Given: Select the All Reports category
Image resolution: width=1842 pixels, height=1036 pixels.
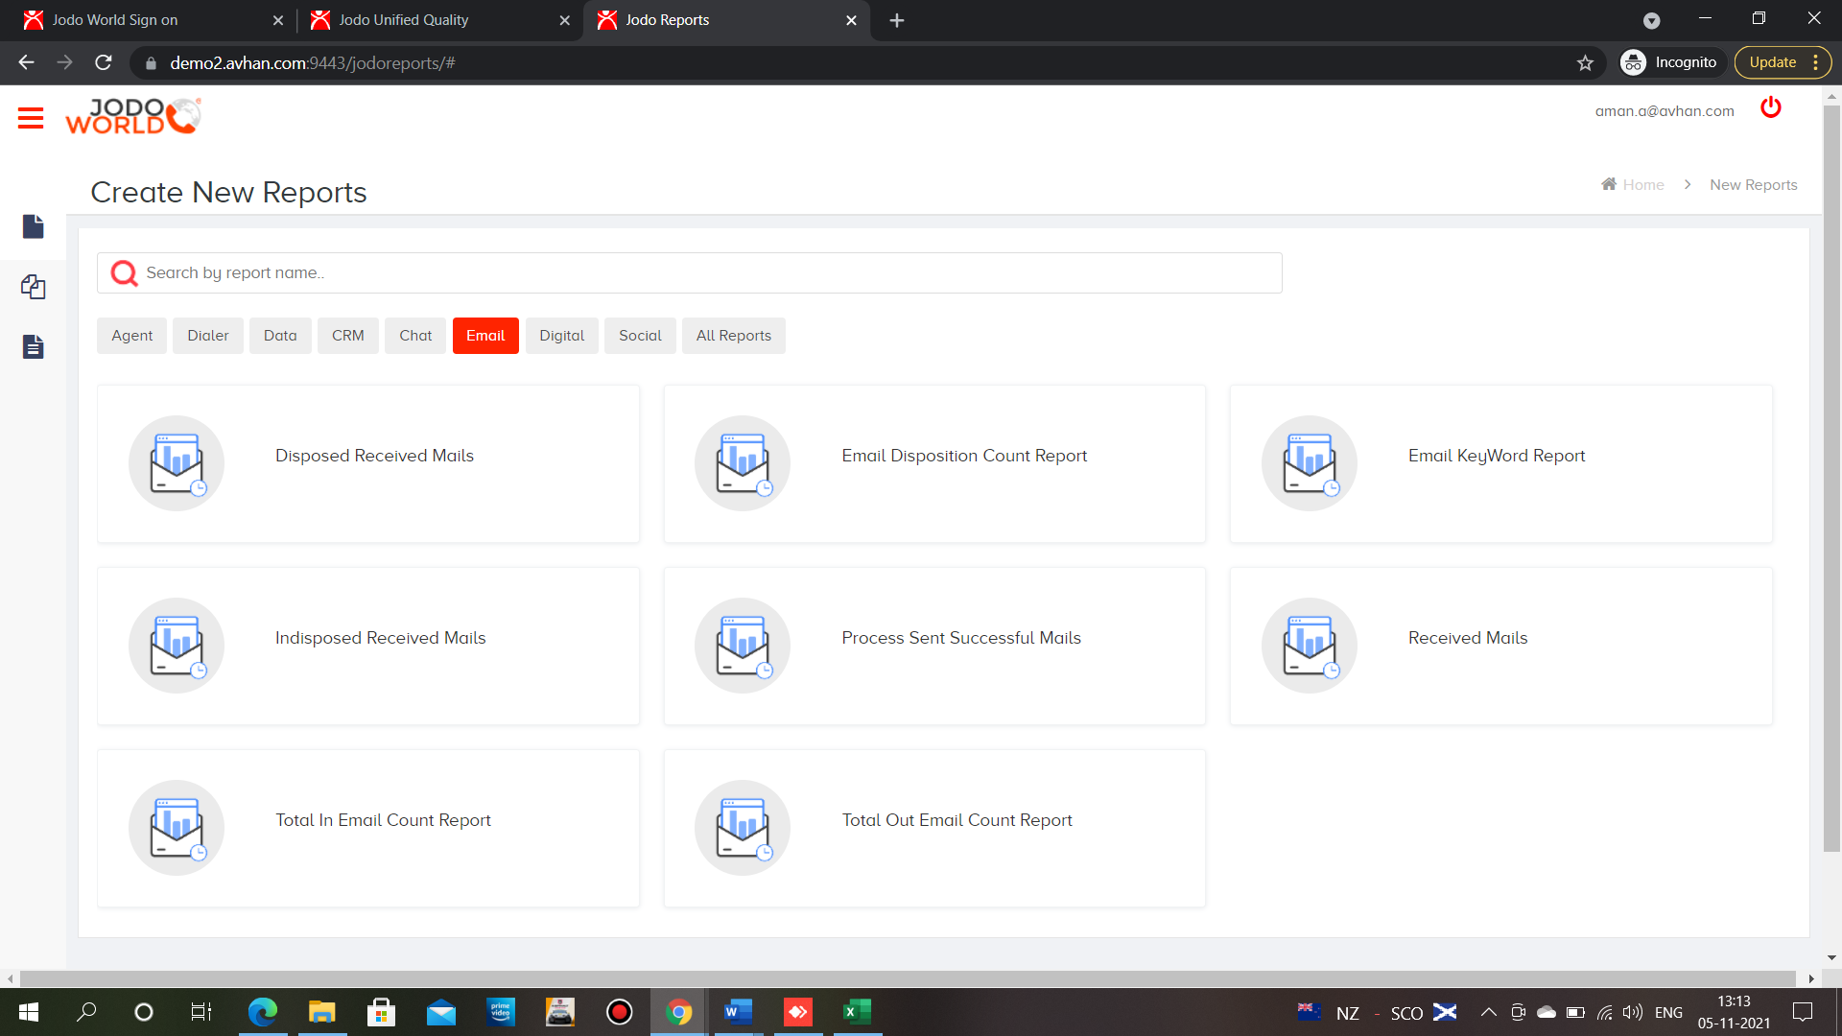Looking at the screenshot, I should [x=733, y=335].
